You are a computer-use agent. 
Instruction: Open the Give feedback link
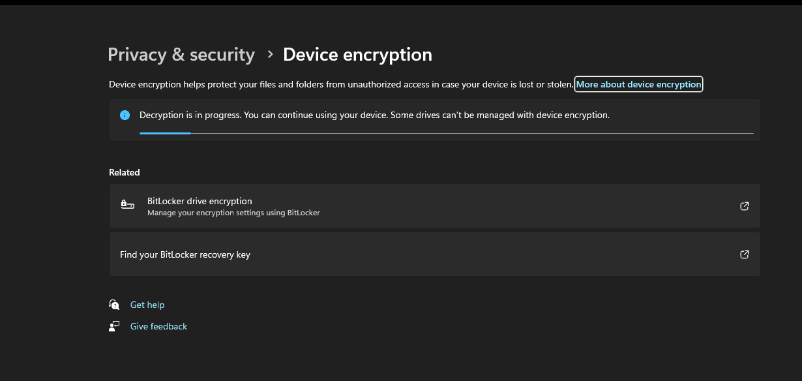(x=158, y=326)
